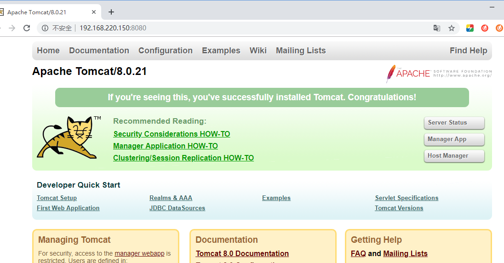Open Mailing Lists link under Getting Help
Image resolution: width=504 pixels, height=263 pixels.
pyautogui.click(x=405, y=254)
